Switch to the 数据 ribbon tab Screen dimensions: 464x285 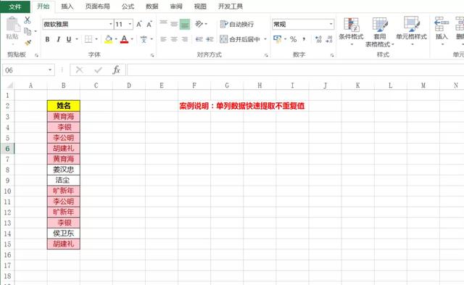click(x=152, y=7)
